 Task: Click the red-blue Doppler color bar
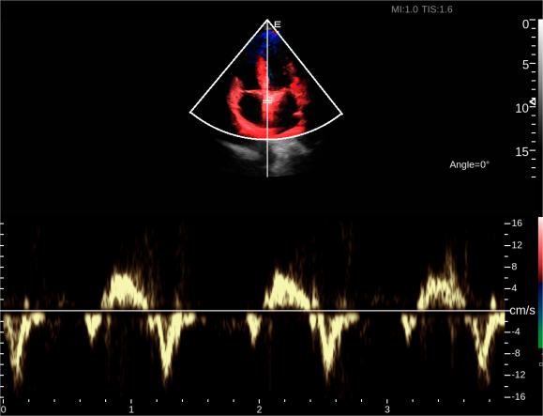(540, 283)
